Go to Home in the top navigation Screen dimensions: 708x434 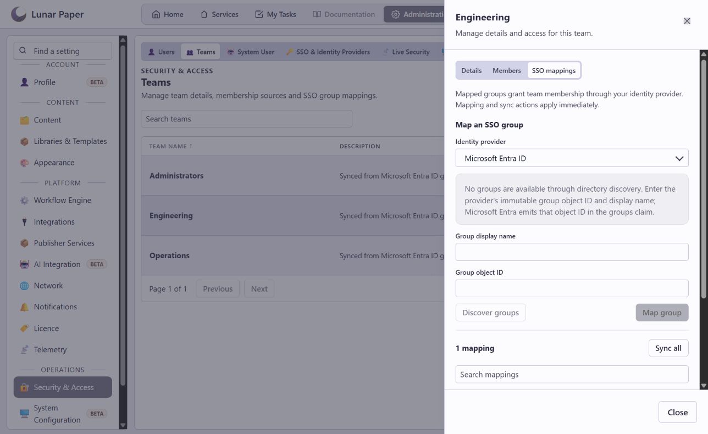[168, 14]
